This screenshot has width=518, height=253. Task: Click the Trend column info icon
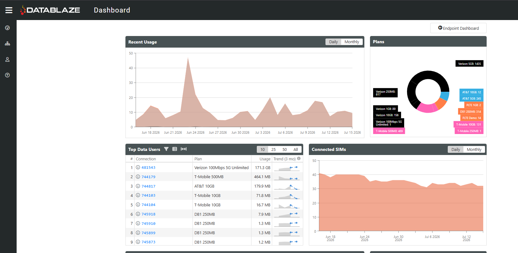click(299, 158)
